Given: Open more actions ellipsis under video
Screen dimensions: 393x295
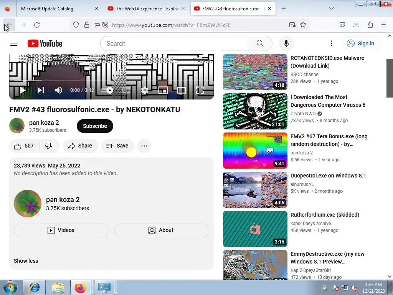Looking at the screenshot, I should [x=144, y=146].
